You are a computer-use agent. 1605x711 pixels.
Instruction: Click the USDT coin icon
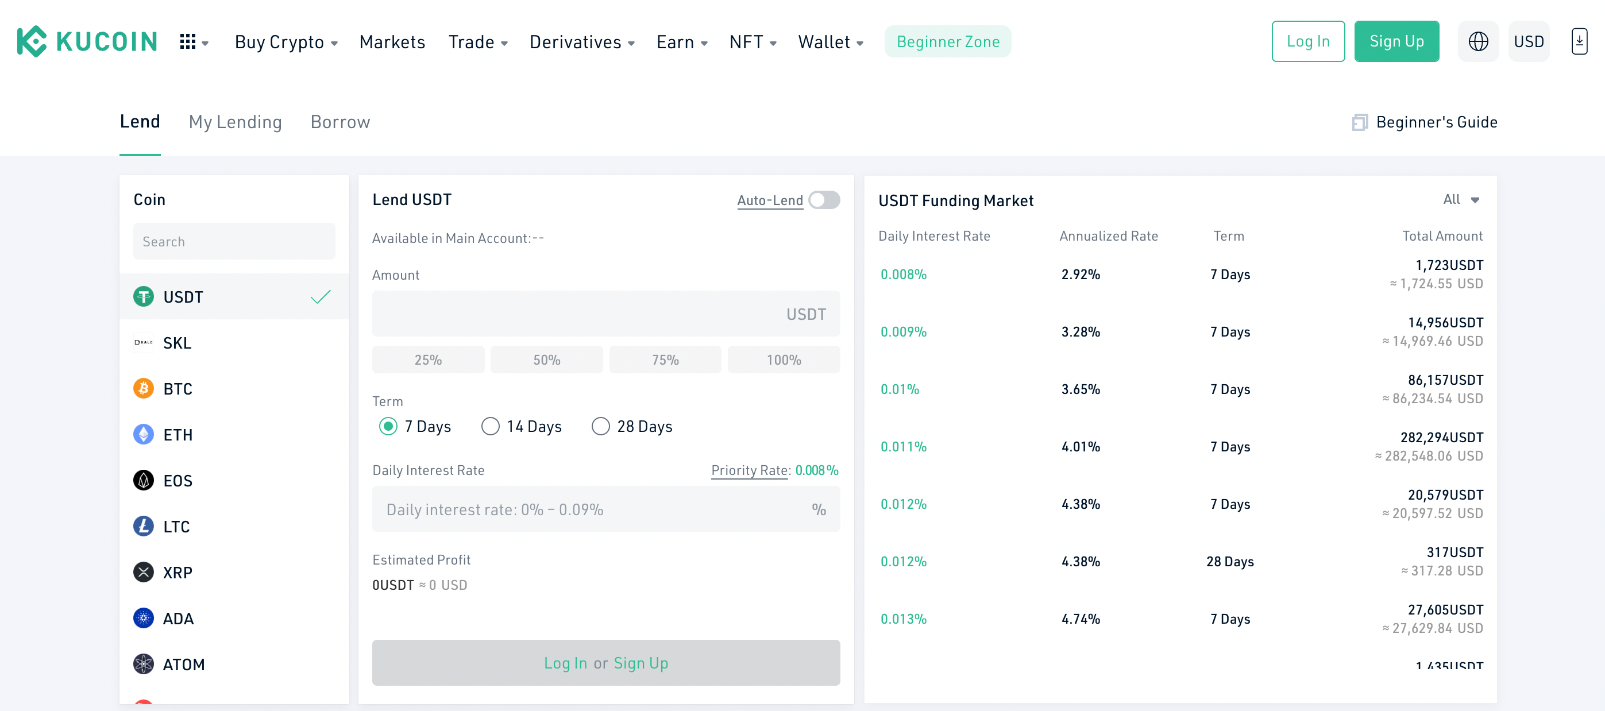point(143,297)
